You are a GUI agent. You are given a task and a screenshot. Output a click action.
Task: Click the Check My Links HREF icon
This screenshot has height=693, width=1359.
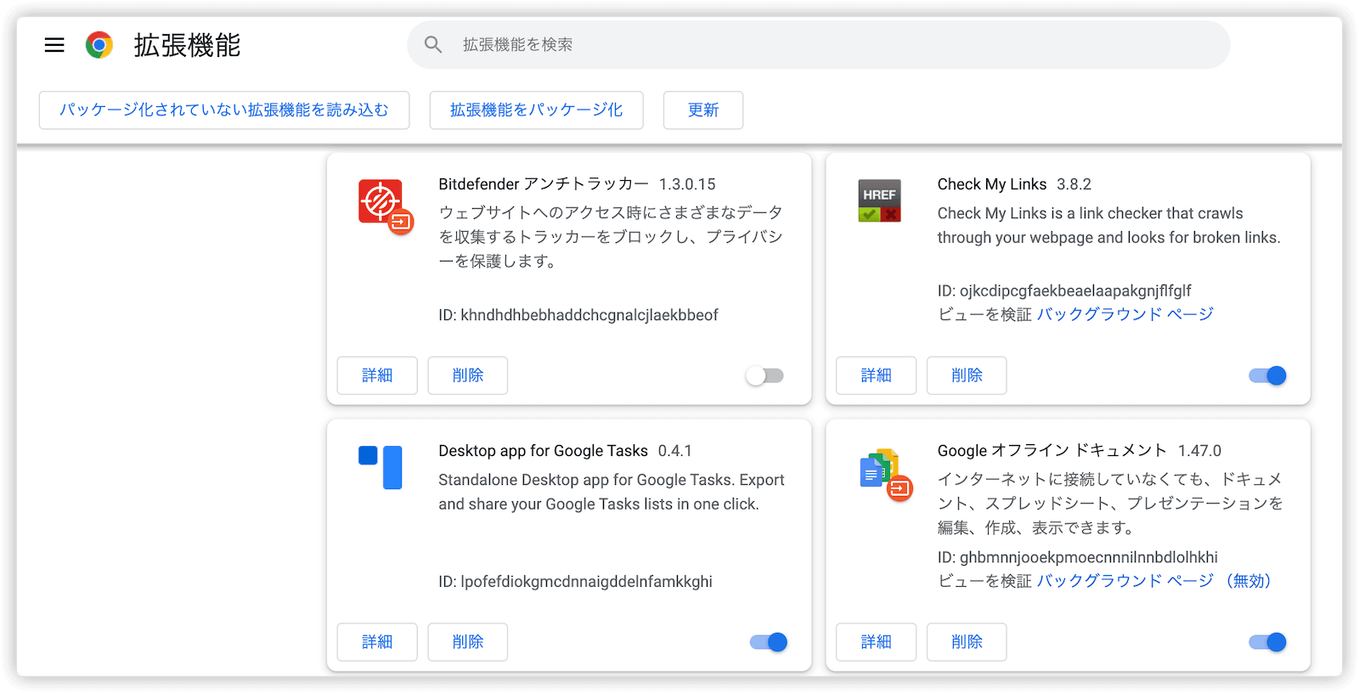[879, 200]
